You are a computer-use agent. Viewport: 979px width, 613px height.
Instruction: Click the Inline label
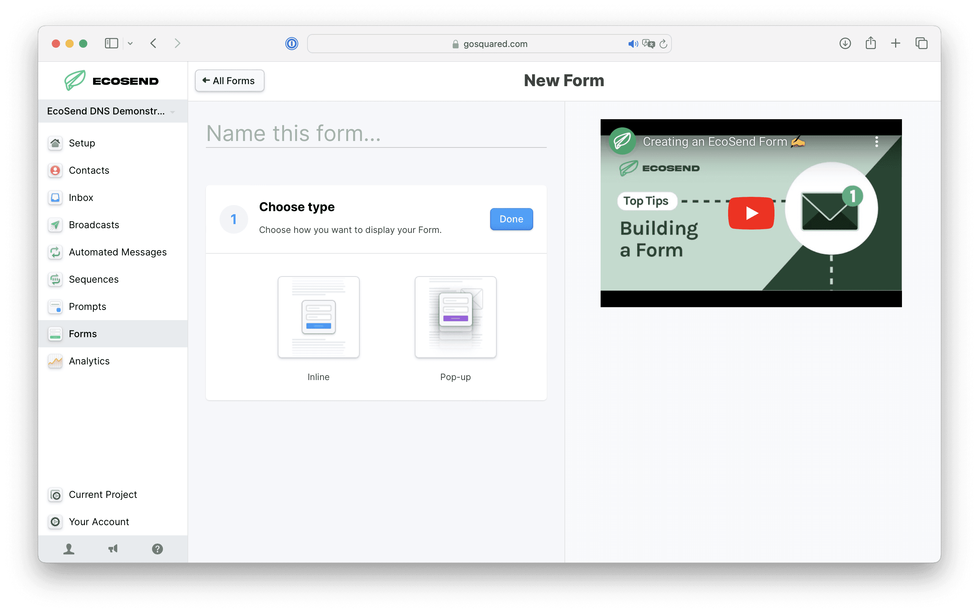pos(318,377)
